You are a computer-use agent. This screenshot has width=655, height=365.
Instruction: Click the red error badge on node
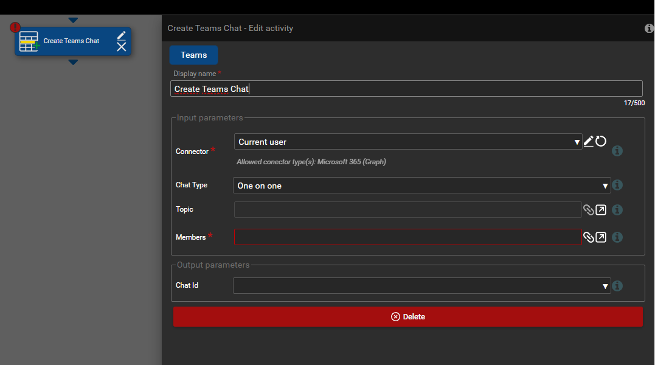point(15,27)
